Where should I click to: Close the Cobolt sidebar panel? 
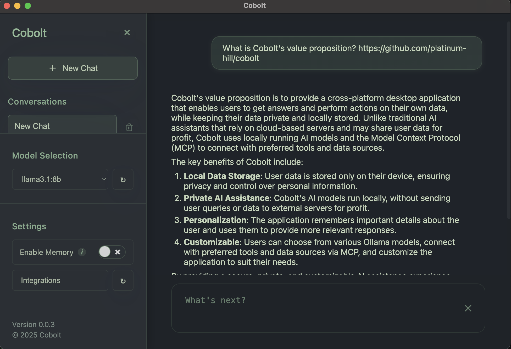[x=127, y=32]
